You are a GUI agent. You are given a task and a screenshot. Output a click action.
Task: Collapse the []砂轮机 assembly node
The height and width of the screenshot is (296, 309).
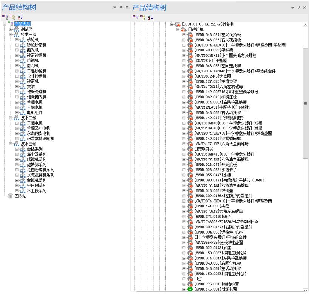point(178,30)
